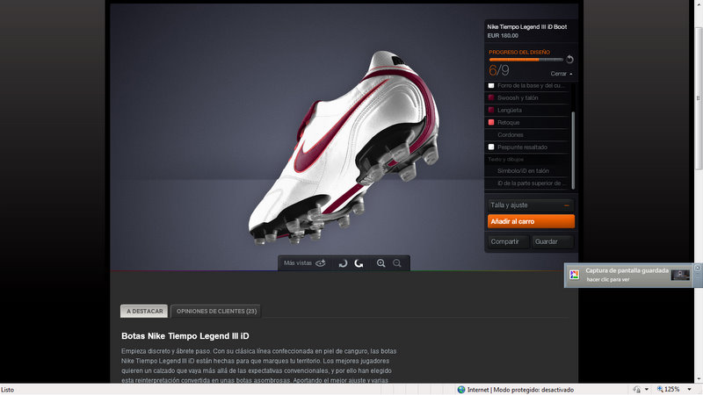Click the page scroll down arrow
This screenshot has width=703, height=395.
698,379
